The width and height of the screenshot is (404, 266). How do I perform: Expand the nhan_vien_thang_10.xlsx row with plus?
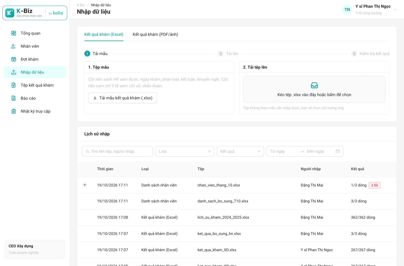(85, 185)
